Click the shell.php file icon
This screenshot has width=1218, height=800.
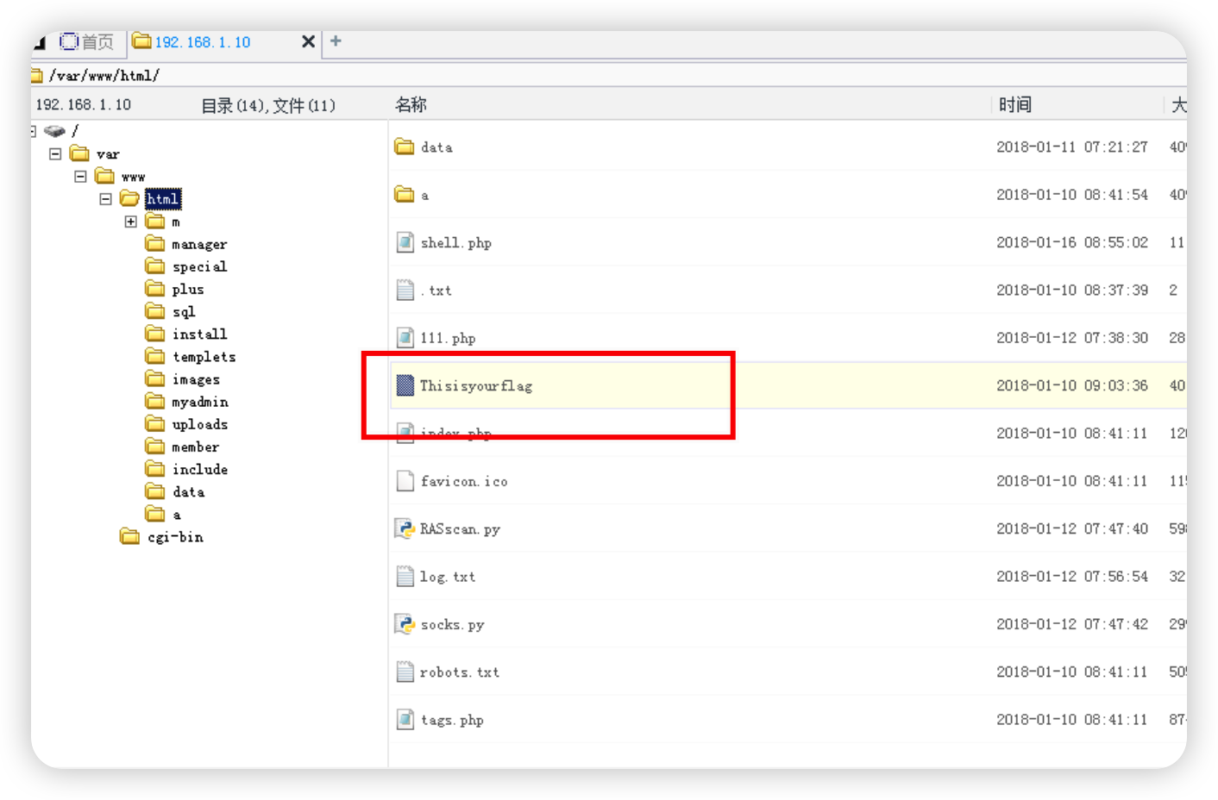tap(405, 242)
